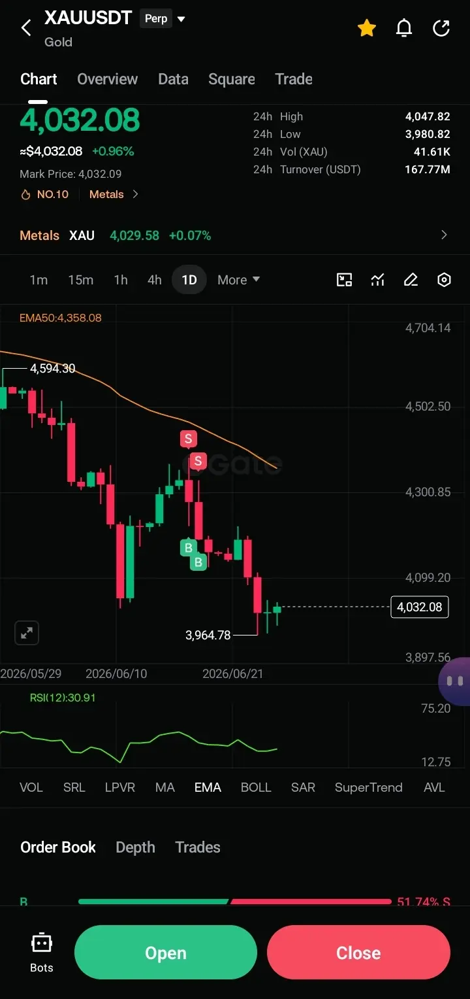Toggle the AVL indicator
Screen dimensions: 470x999
point(434,787)
